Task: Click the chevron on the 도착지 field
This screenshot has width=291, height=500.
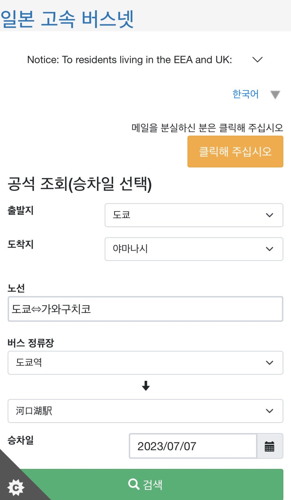Action: click(x=270, y=249)
